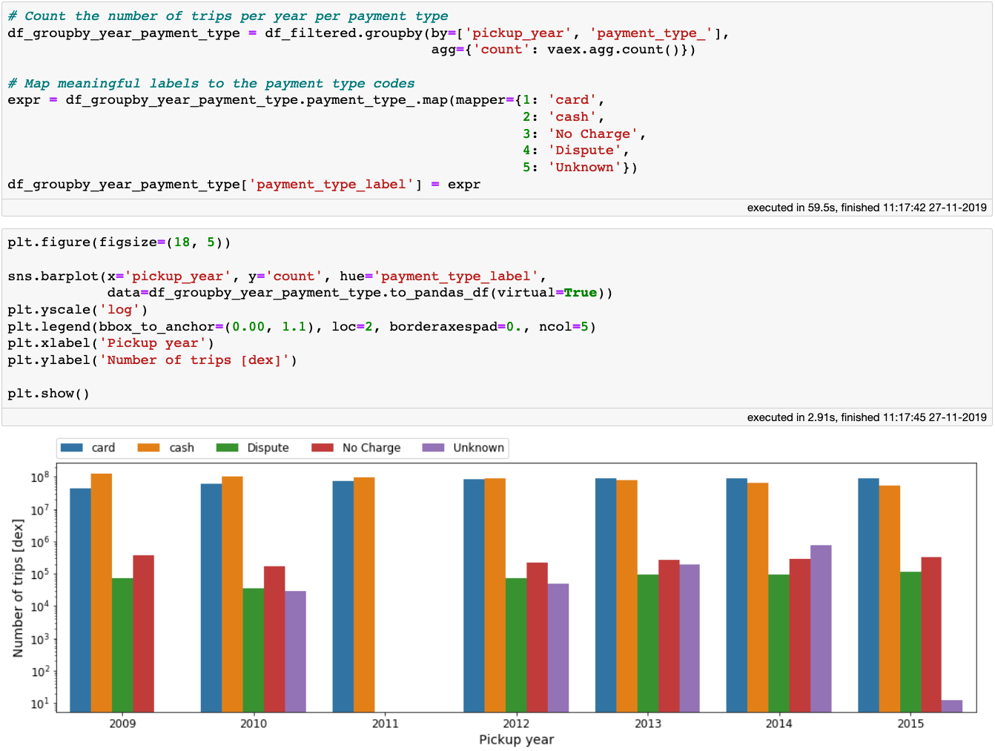This screenshot has height=751, width=995.
Task: Click the 'card' legend label
Action: [x=103, y=448]
